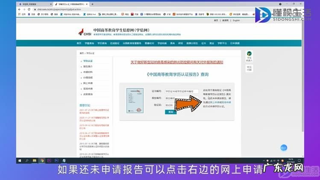320x180 pixels.
Task: Select 学历认证 in the left sidebar
Action: [88, 61]
